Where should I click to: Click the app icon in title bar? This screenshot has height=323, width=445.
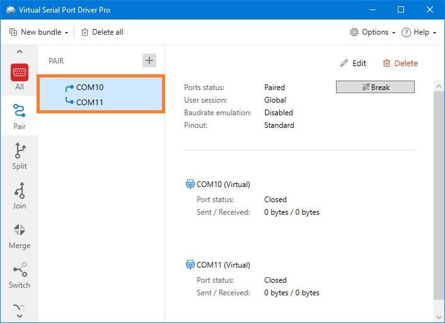click(x=11, y=9)
